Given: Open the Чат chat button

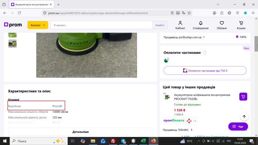Looking at the screenshot, I should [x=238, y=127].
